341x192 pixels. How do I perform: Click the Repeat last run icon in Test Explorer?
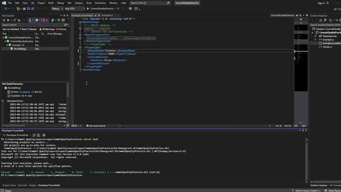(14, 20)
